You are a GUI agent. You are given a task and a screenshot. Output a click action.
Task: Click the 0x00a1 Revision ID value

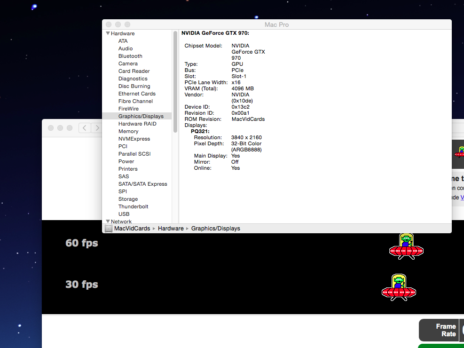click(x=240, y=113)
